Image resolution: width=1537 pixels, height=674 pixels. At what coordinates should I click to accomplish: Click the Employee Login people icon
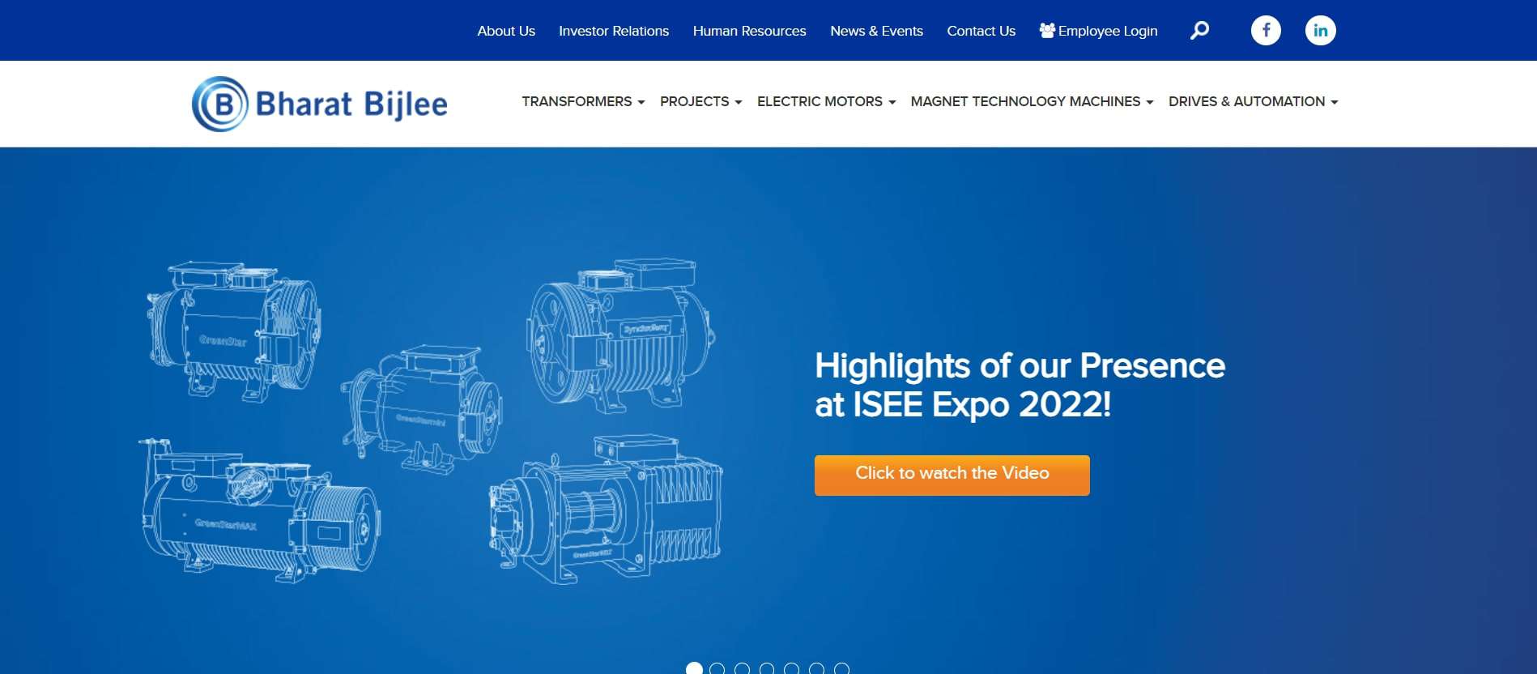(x=1047, y=31)
